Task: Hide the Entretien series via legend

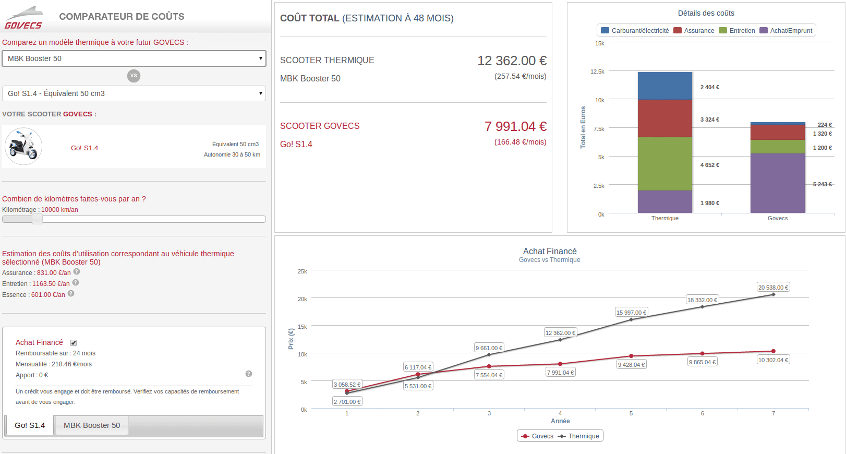Action: tap(736, 31)
